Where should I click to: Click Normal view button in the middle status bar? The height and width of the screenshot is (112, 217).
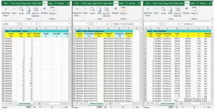(99, 107)
